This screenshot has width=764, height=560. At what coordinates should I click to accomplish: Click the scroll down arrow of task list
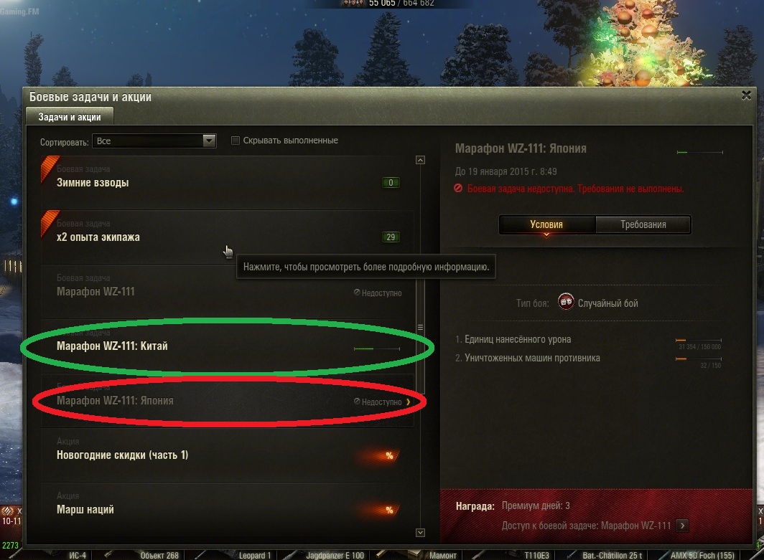pyautogui.click(x=421, y=533)
